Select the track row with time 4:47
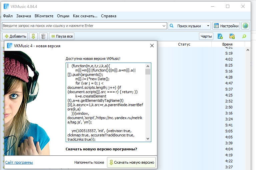Screen dimensions: 256x170 pos(201,83)
